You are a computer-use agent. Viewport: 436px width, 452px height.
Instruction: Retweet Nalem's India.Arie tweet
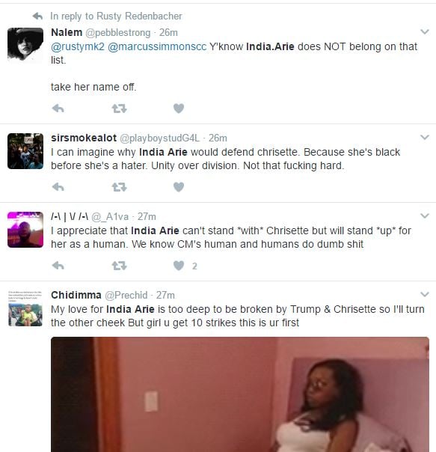119,109
